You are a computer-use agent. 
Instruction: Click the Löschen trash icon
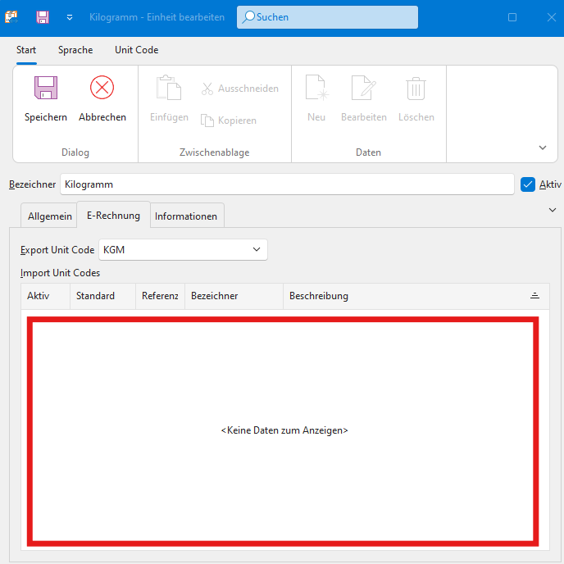click(x=416, y=89)
